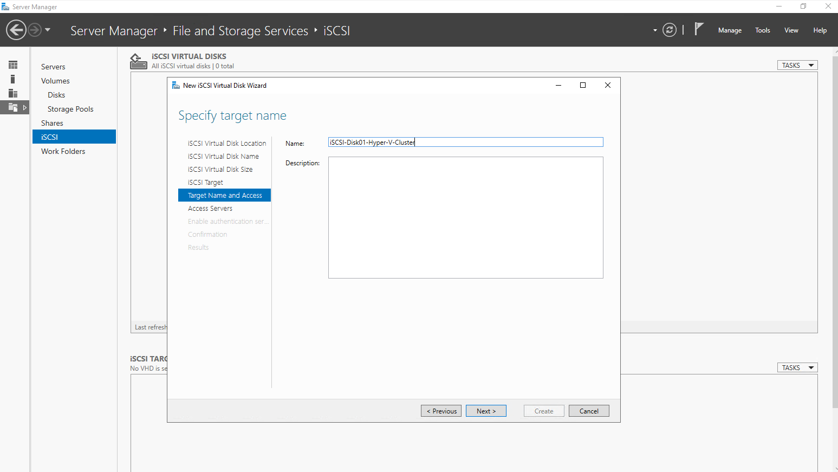Select the All Servers sidebar icon
Image resolution: width=838 pixels, height=472 pixels.
pos(13,93)
